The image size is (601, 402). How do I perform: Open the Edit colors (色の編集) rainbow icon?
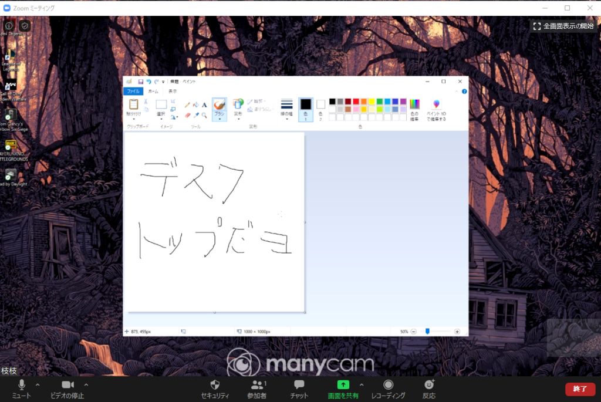[x=414, y=104]
